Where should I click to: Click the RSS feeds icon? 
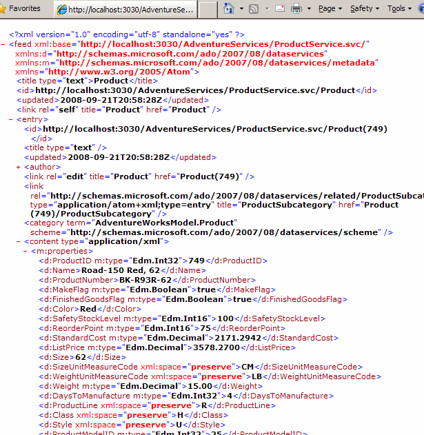[254, 9]
